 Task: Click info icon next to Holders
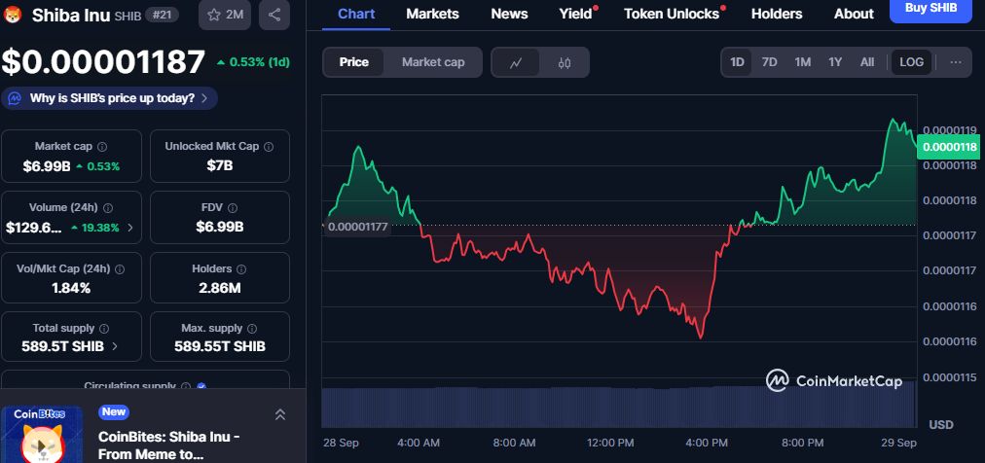(242, 269)
